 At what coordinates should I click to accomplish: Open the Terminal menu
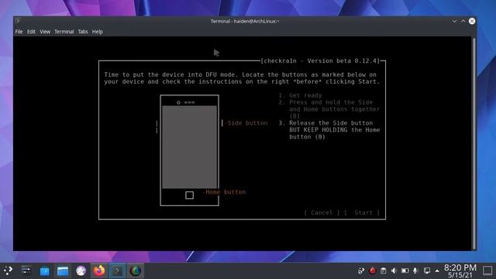pos(64,32)
